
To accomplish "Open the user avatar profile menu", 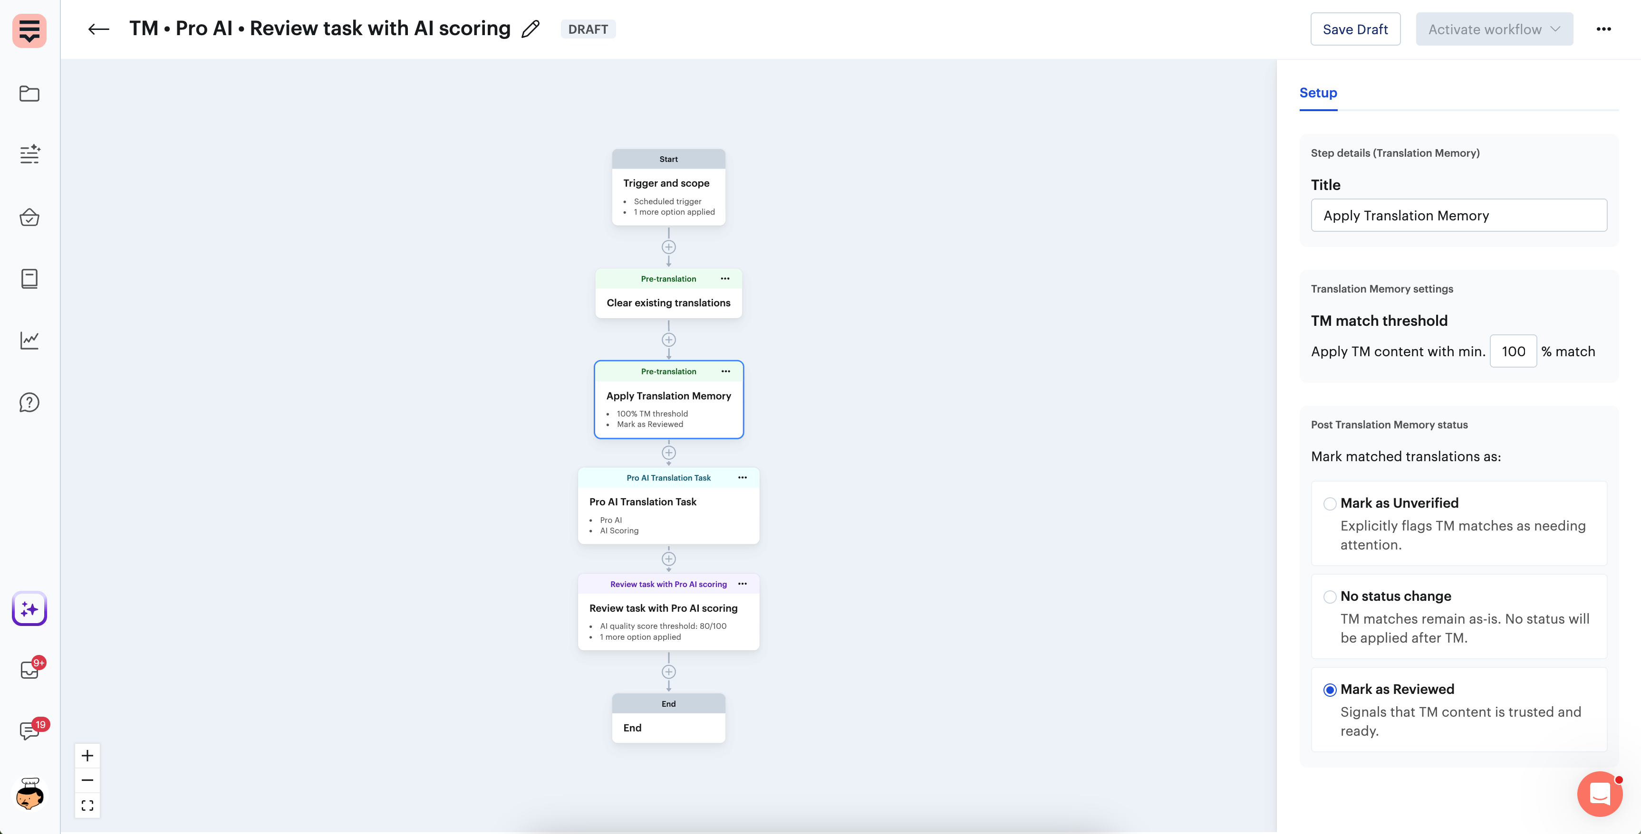I will pos(29,793).
